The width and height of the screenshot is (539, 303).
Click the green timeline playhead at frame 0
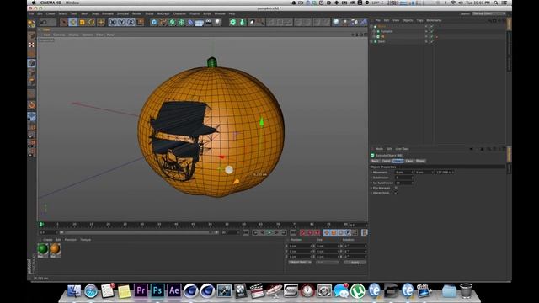pyautogui.click(x=41, y=225)
